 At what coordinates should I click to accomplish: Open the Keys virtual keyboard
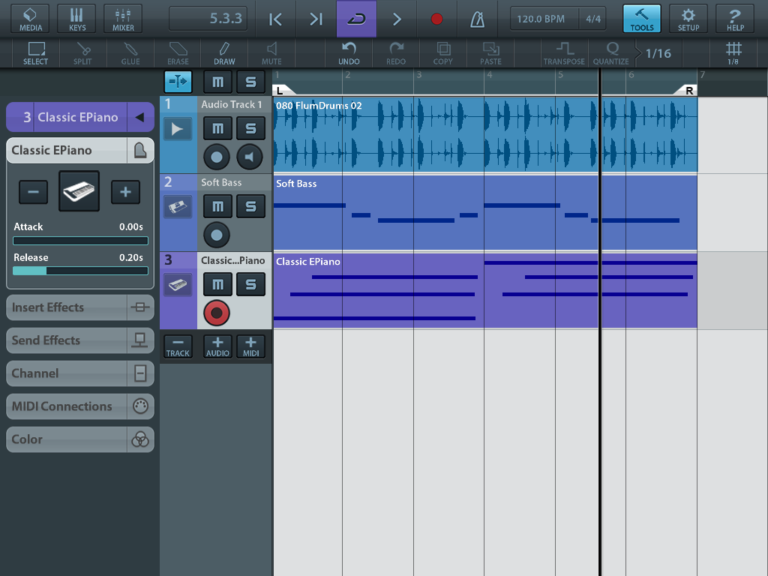77,19
